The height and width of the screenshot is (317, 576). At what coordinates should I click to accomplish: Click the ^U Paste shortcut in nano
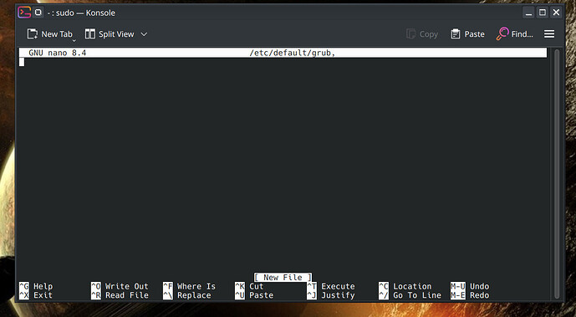[x=254, y=295]
